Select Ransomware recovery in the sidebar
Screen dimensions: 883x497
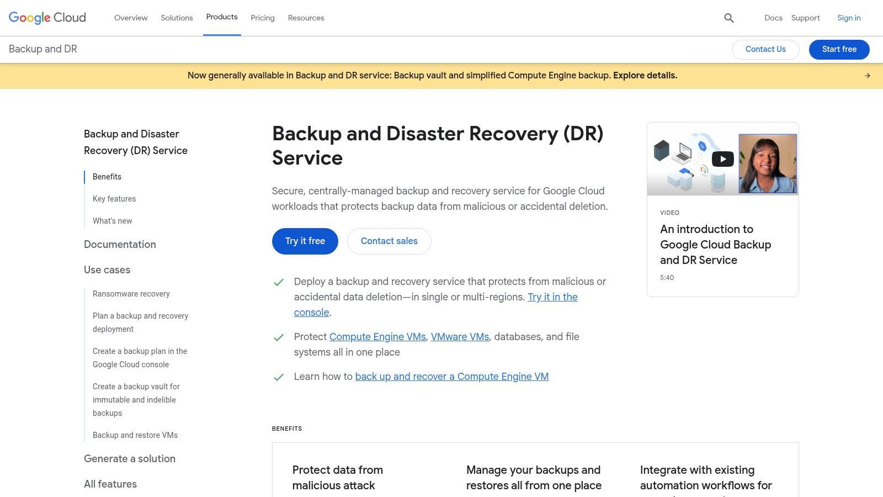[x=131, y=294]
